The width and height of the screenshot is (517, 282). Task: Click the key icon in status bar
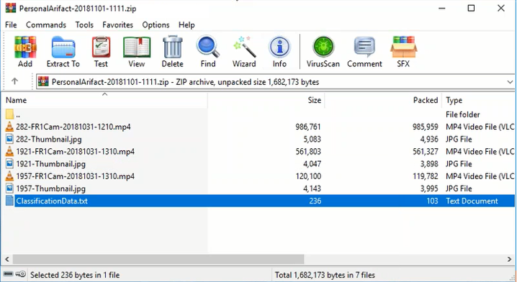tap(21, 274)
